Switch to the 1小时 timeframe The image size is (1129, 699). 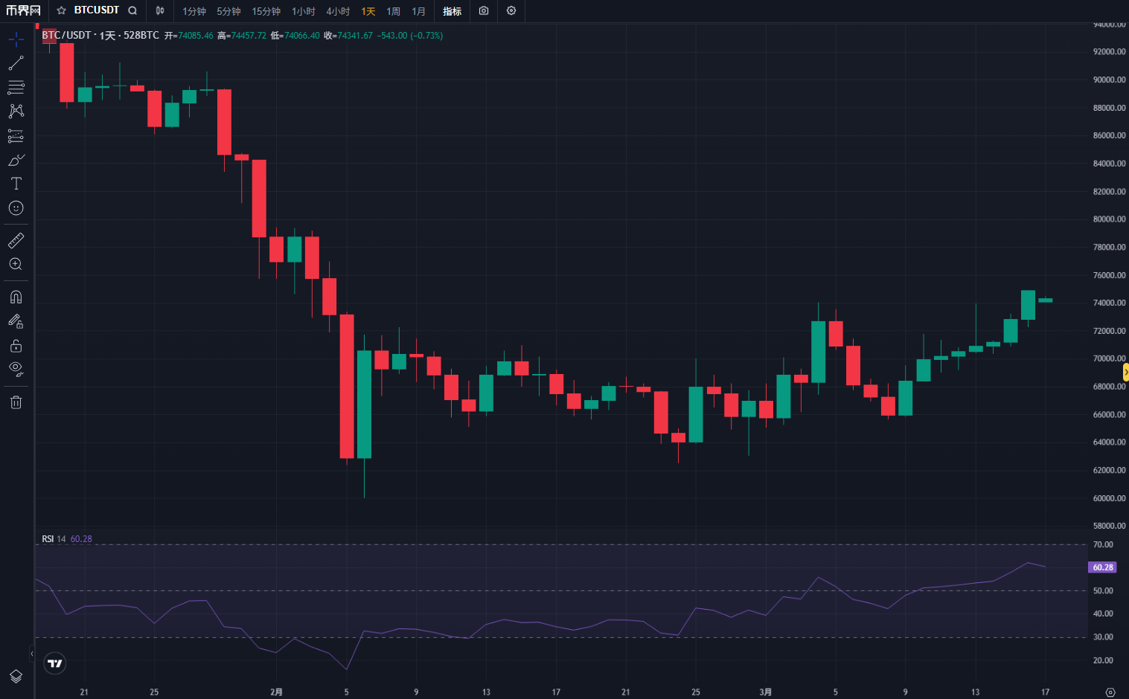pos(304,11)
